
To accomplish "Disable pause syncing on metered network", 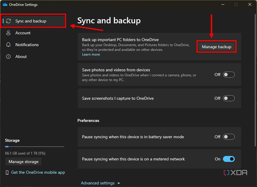I will click(229, 159).
